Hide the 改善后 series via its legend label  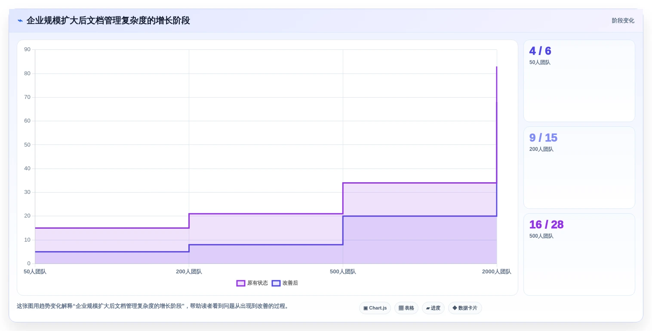290,283
